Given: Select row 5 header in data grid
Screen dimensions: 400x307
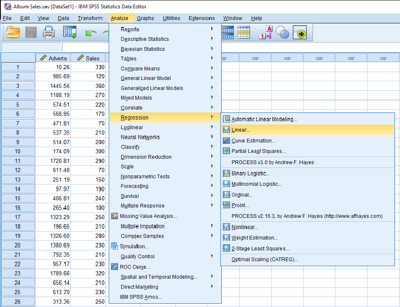Looking at the screenshot, I should 18,105.
